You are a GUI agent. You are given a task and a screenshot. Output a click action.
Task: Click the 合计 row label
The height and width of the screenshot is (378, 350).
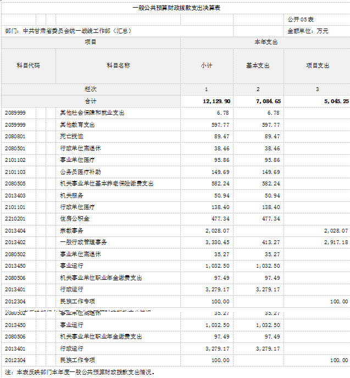point(91,101)
